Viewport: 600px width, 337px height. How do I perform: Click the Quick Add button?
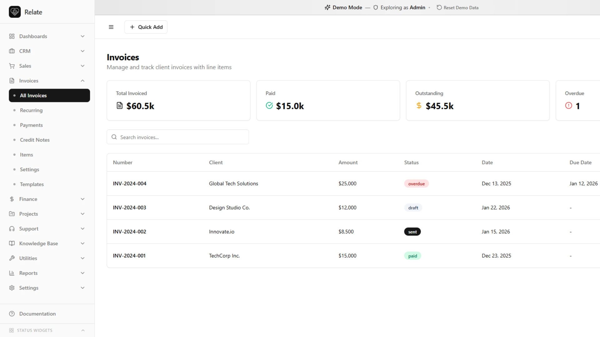point(146,27)
